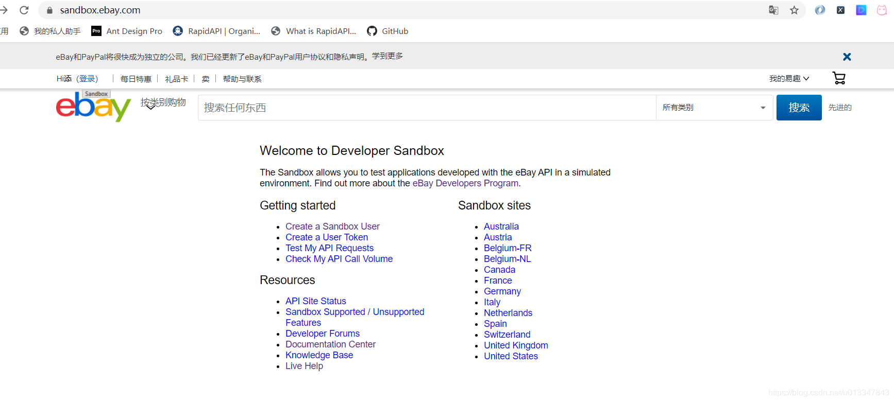Open the translate page icon
Image resolution: width=894 pixels, height=402 pixels.
[773, 10]
